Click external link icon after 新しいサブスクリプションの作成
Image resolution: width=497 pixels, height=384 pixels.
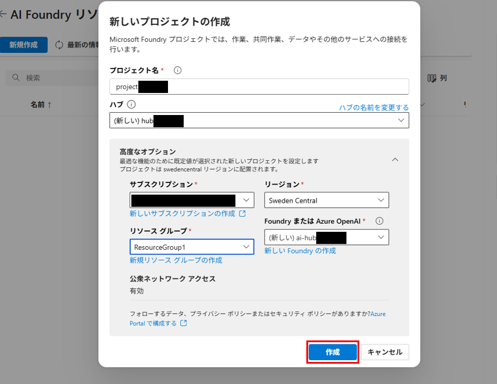pos(242,214)
